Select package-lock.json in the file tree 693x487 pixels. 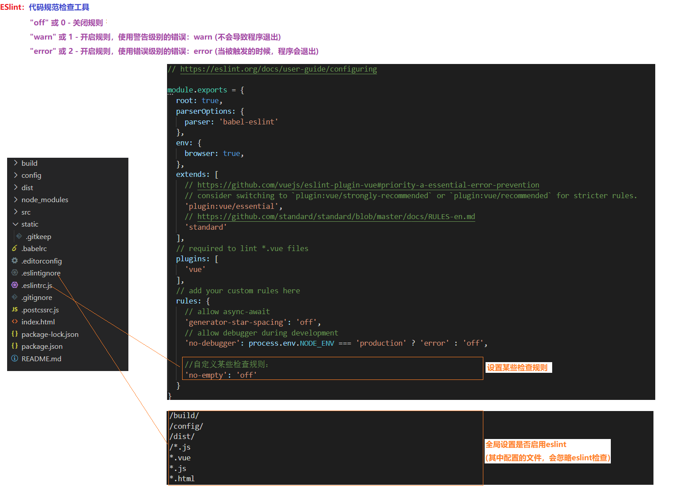(x=50, y=334)
